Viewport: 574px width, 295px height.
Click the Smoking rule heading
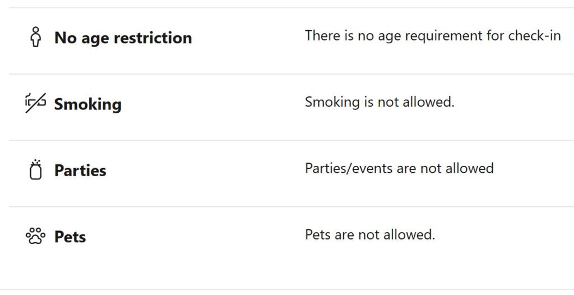coord(88,104)
